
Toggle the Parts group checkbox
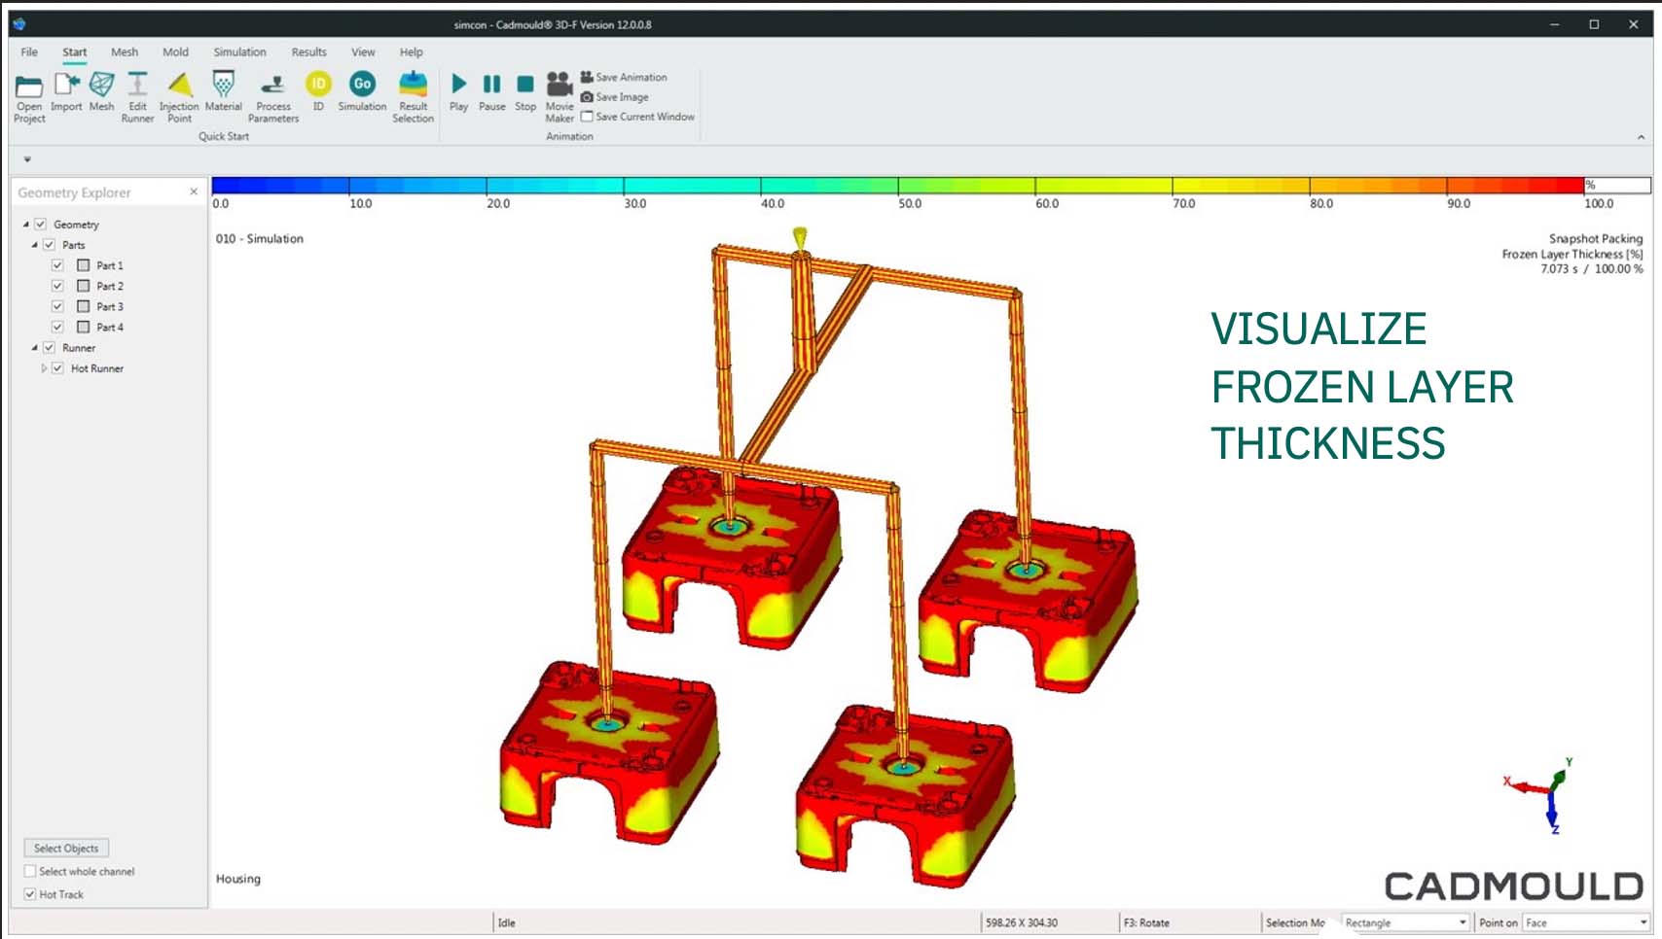[49, 244]
